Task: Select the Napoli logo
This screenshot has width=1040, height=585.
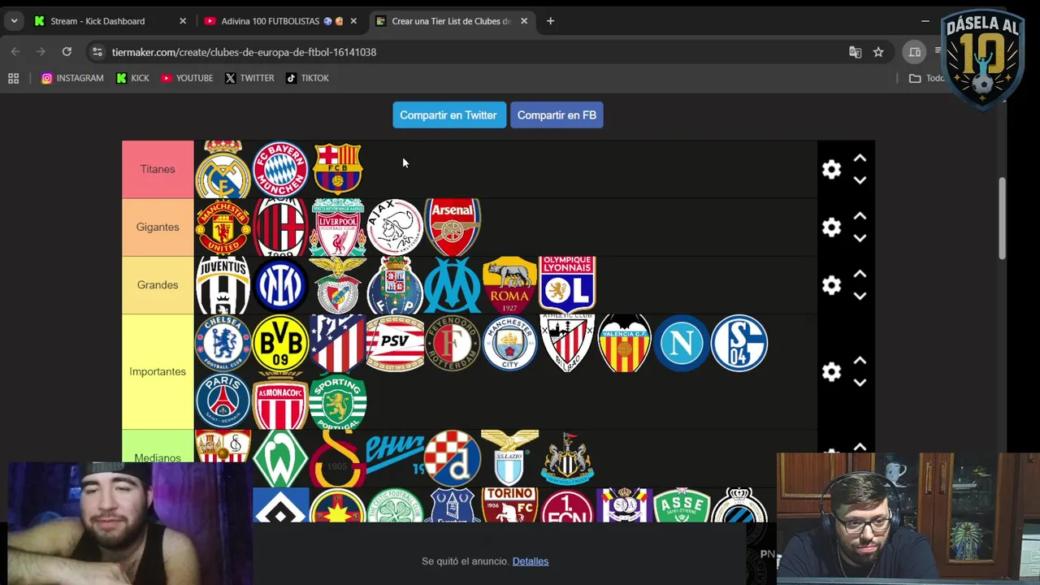Action: (682, 343)
